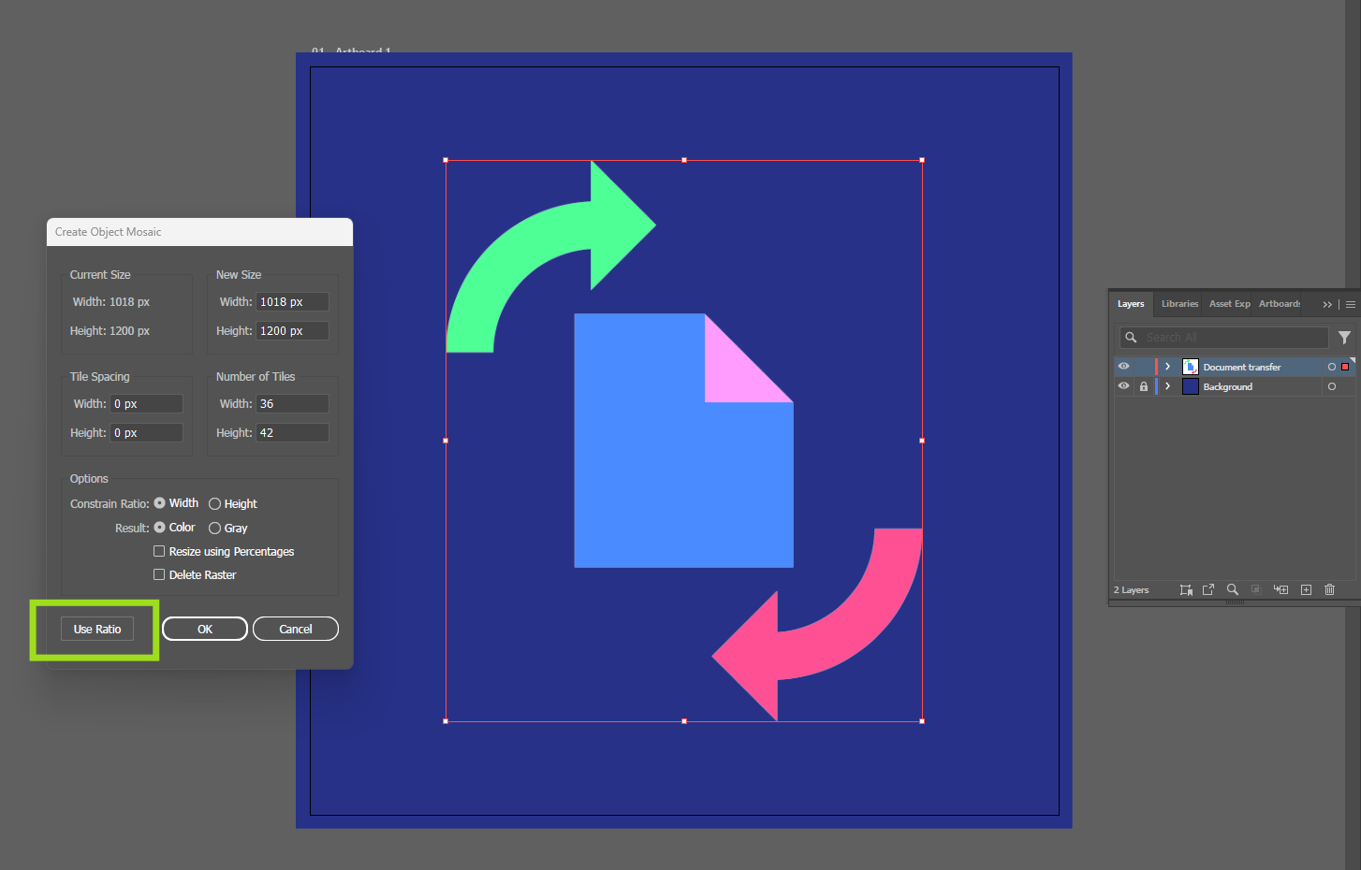
Task: Click the Create New Layer icon
Action: (1306, 589)
